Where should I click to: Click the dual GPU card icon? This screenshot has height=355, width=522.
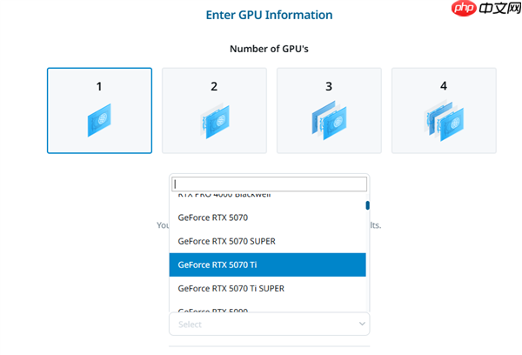pyautogui.click(x=214, y=122)
